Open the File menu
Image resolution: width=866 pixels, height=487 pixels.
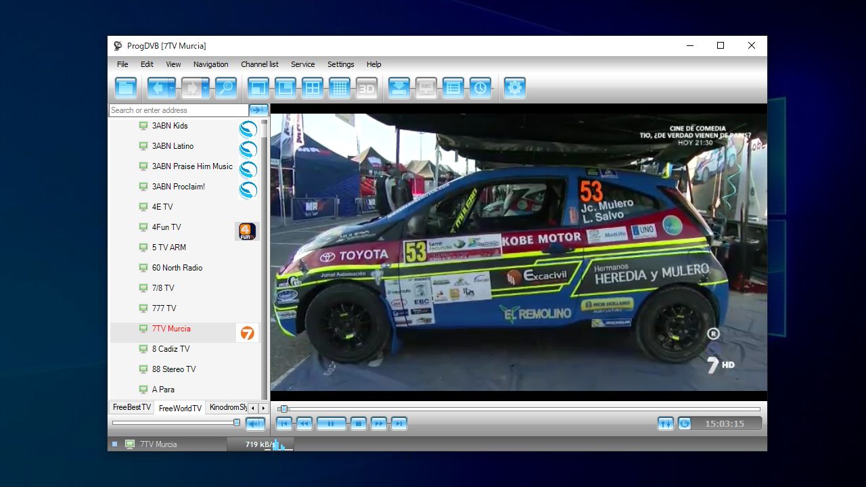pos(122,64)
